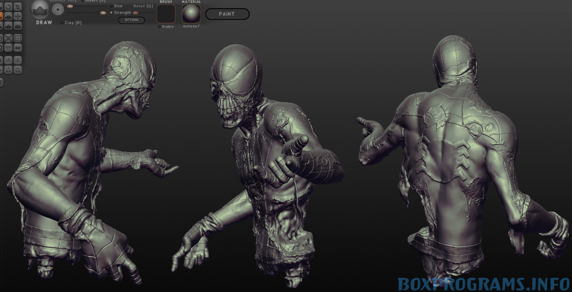The width and height of the screenshot is (572, 292).
Task: Click the Subdivide all grid icon
Action: tap(17, 38)
